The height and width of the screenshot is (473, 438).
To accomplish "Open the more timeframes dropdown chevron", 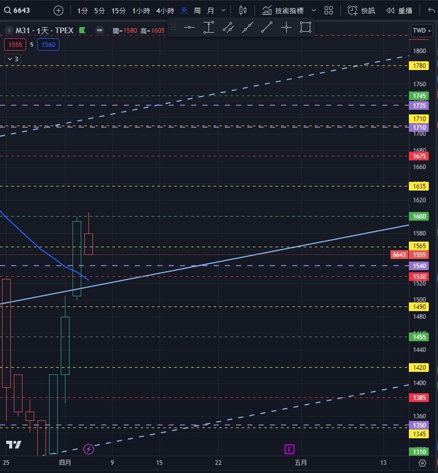I will pos(223,10).
